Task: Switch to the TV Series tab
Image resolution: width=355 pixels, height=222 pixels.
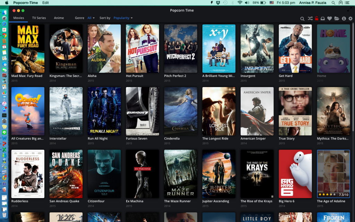Action: pos(39,18)
